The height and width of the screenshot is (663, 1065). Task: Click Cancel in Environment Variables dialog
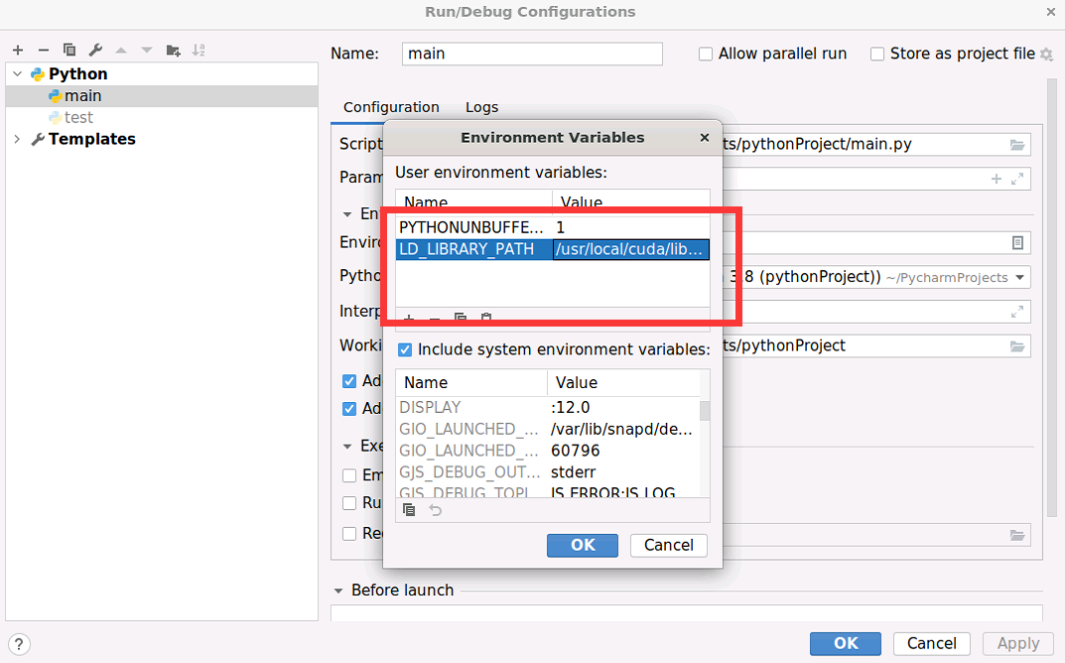pyautogui.click(x=669, y=546)
